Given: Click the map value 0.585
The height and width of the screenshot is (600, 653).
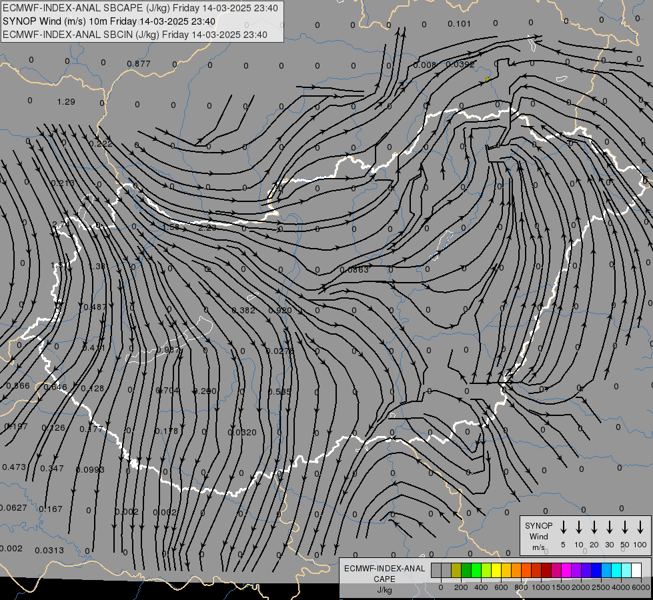Looking at the screenshot, I should 279,391.
